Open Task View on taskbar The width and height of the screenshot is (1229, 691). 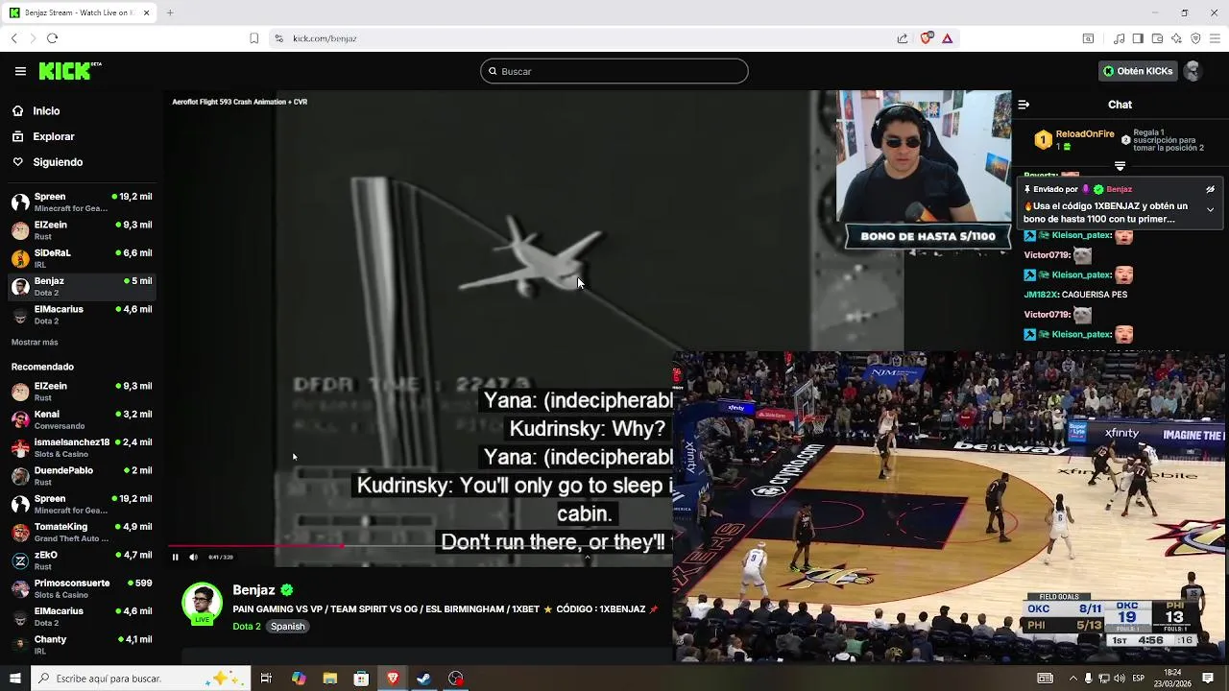(266, 679)
